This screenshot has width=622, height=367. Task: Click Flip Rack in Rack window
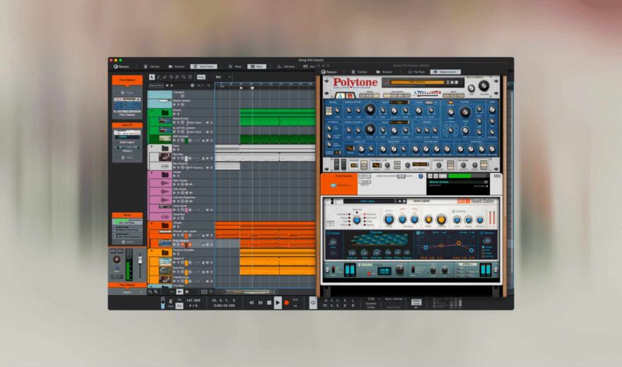click(416, 72)
